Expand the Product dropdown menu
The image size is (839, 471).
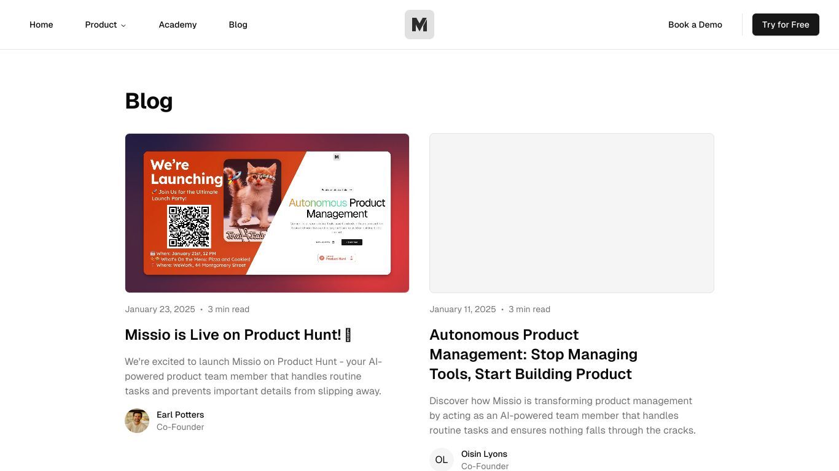pos(106,25)
